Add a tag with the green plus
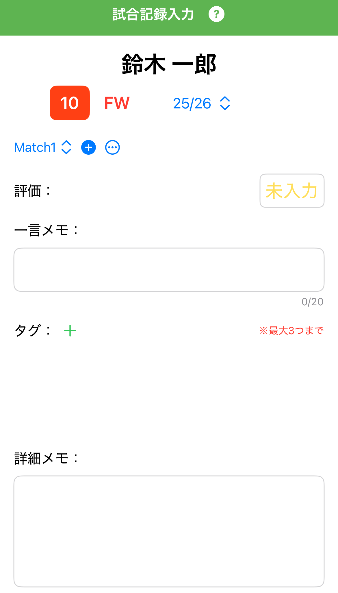The width and height of the screenshot is (338, 593). click(70, 331)
